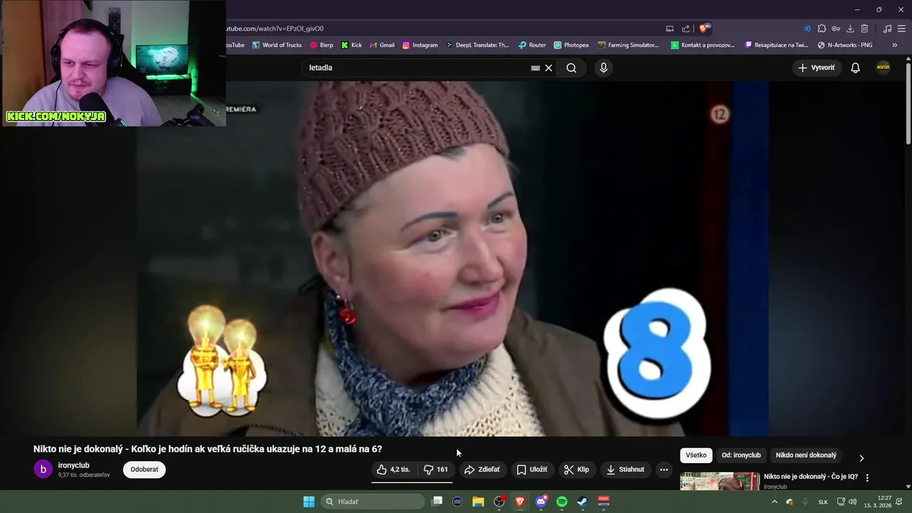Image resolution: width=912 pixels, height=513 pixels.
Task: Open the YouTube account avatar menu
Action: 883,68
